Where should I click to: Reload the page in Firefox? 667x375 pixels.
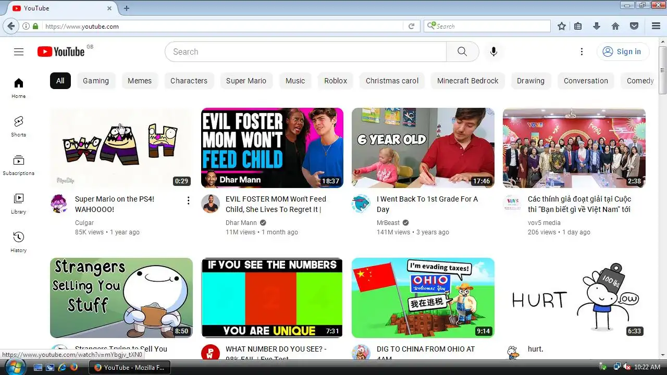[x=411, y=26]
